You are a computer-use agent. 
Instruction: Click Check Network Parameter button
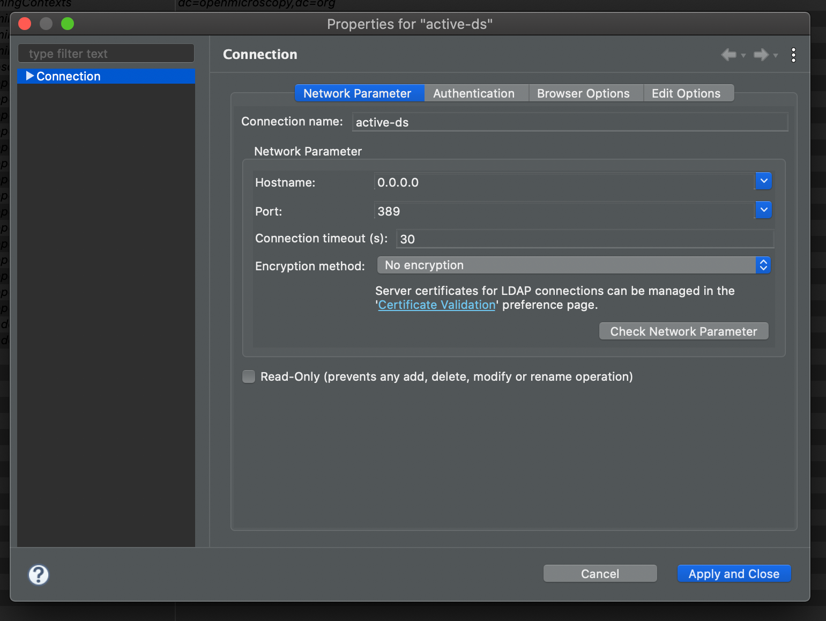(x=684, y=331)
